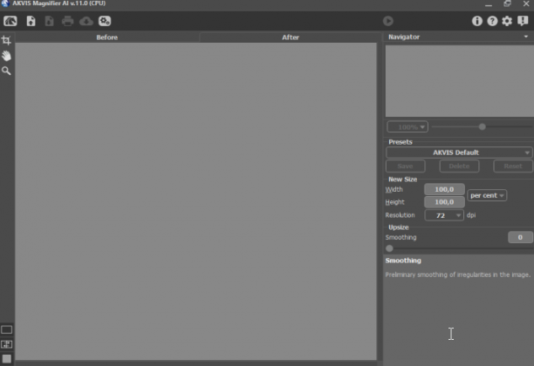Collapse the Navigator panel arrow

point(526,37)
